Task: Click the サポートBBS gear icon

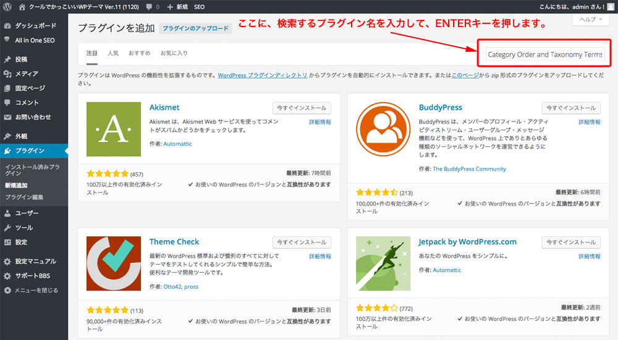Action: click(7, 276)
